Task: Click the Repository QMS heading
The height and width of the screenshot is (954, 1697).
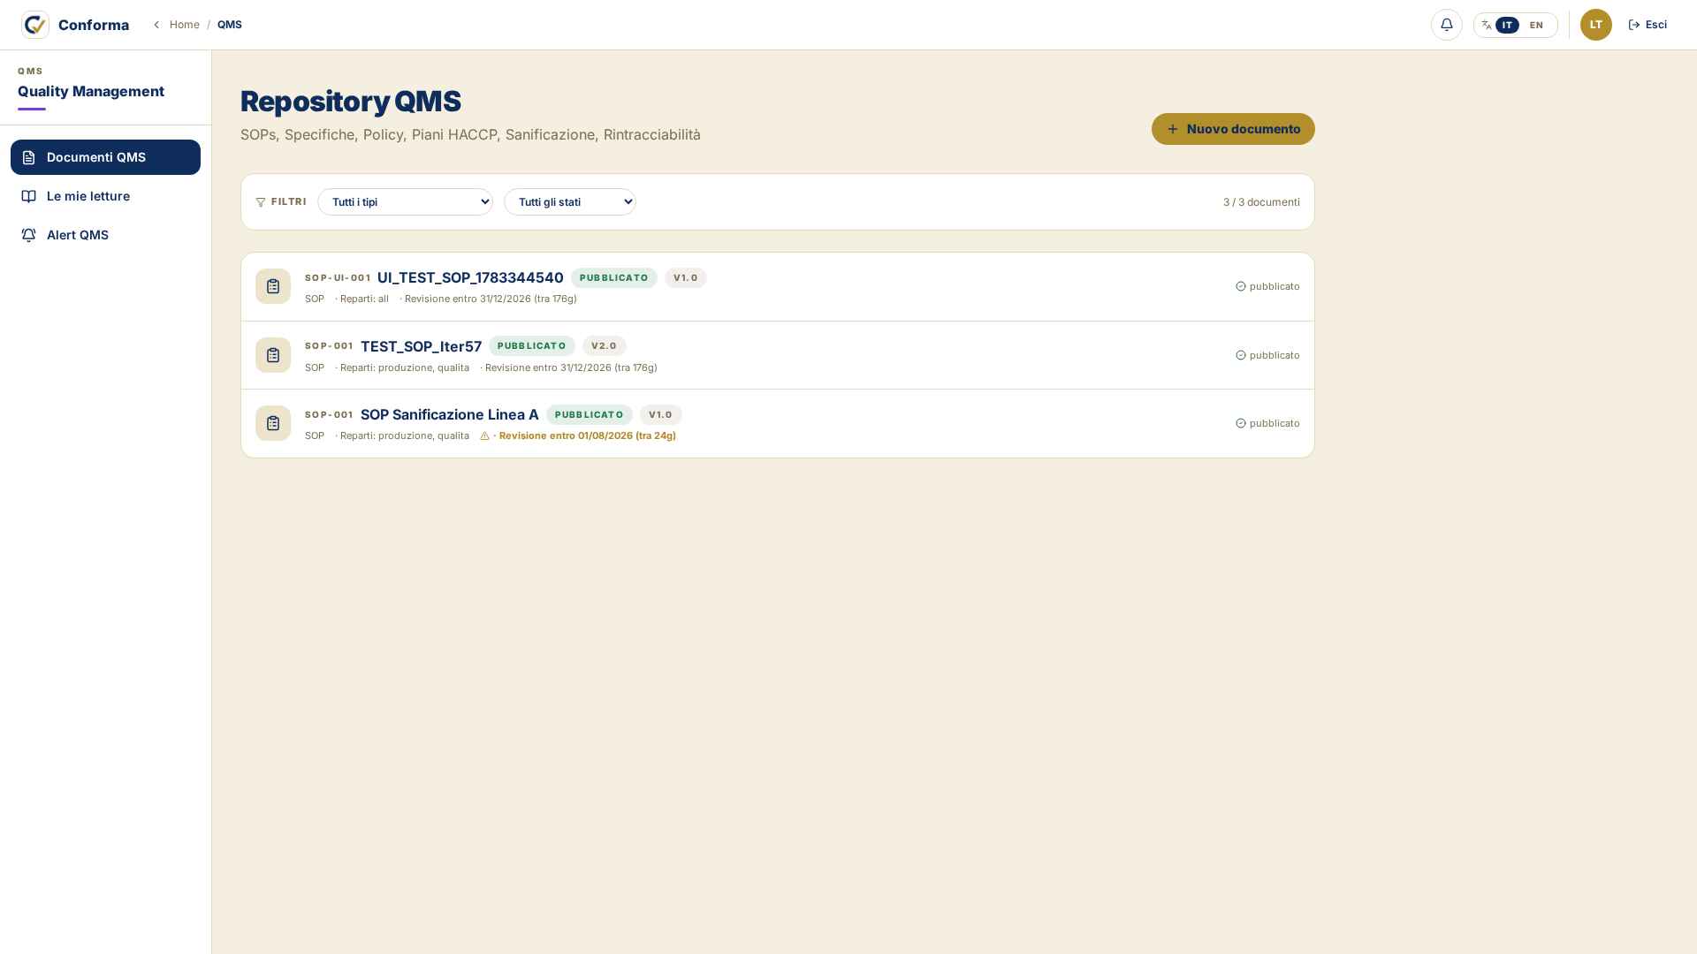Action: click(351, 102)
